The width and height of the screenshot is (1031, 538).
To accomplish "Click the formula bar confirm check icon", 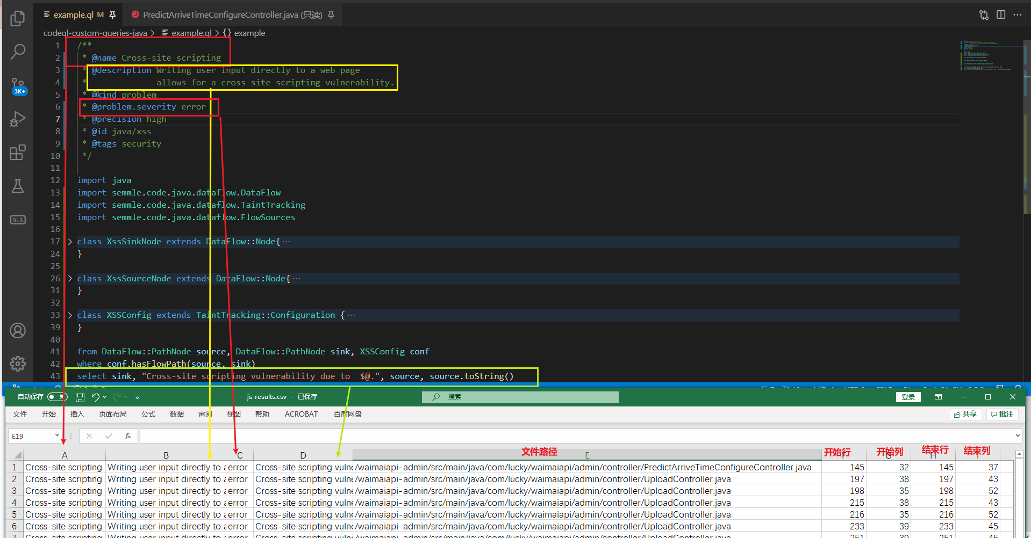I will pos(109,436).
